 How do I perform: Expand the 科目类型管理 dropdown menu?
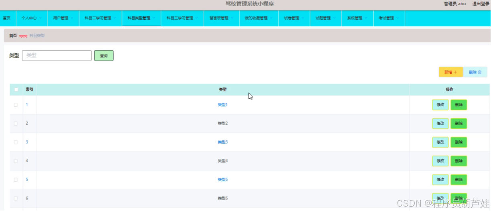[x=141, y=18]
